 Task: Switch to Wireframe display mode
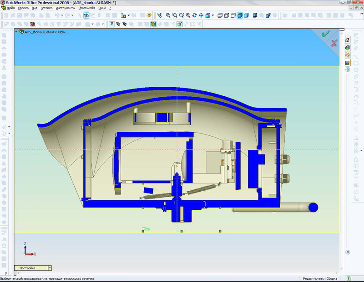220,15
